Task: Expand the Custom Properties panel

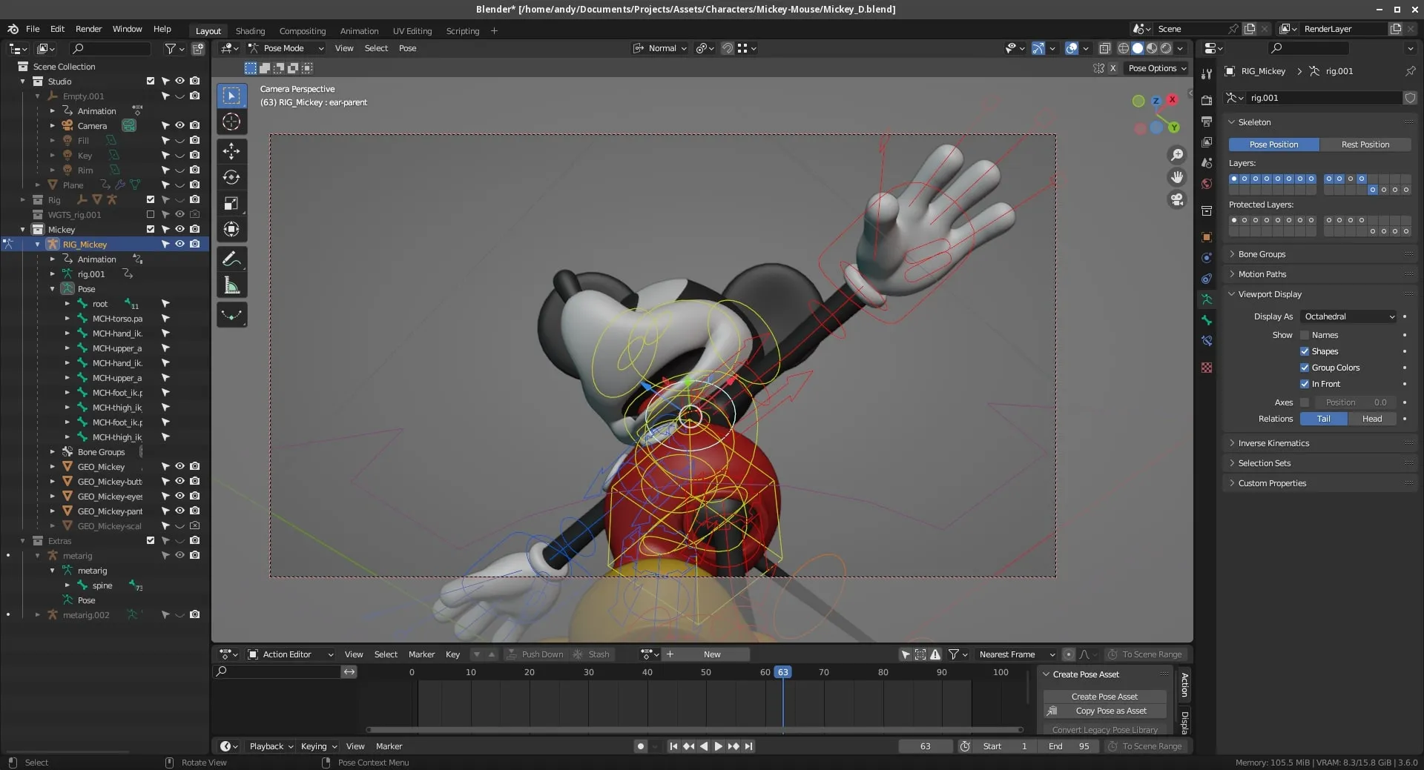Action: click(1271, 483)
